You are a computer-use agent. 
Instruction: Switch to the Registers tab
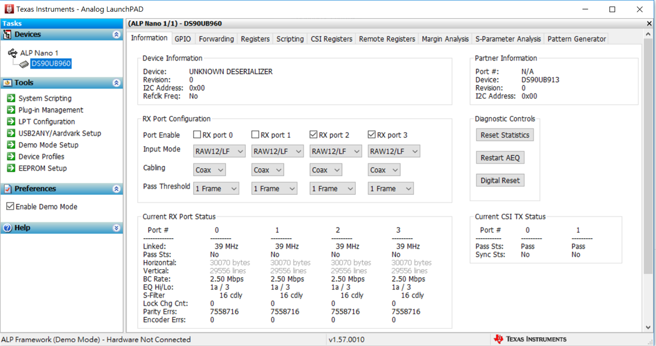pyautogui.click(x=255, y=39)
